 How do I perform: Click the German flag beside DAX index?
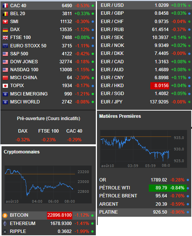[5, 30]
